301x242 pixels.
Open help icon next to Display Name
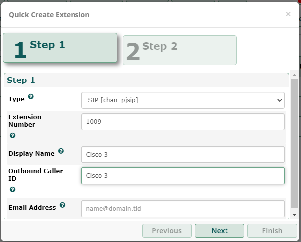[x=61, y=151]
